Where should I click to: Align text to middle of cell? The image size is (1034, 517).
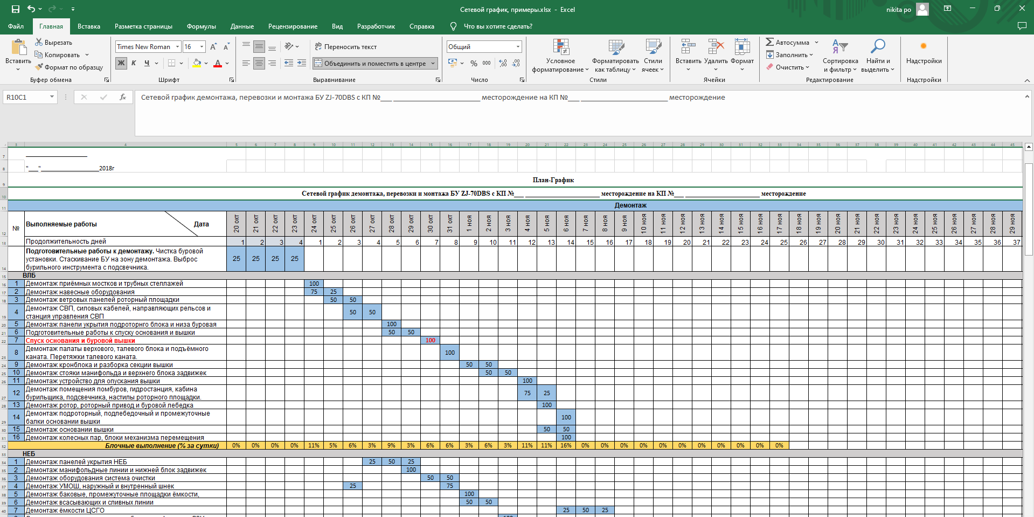pyautogui.click(x=259, y=46)
